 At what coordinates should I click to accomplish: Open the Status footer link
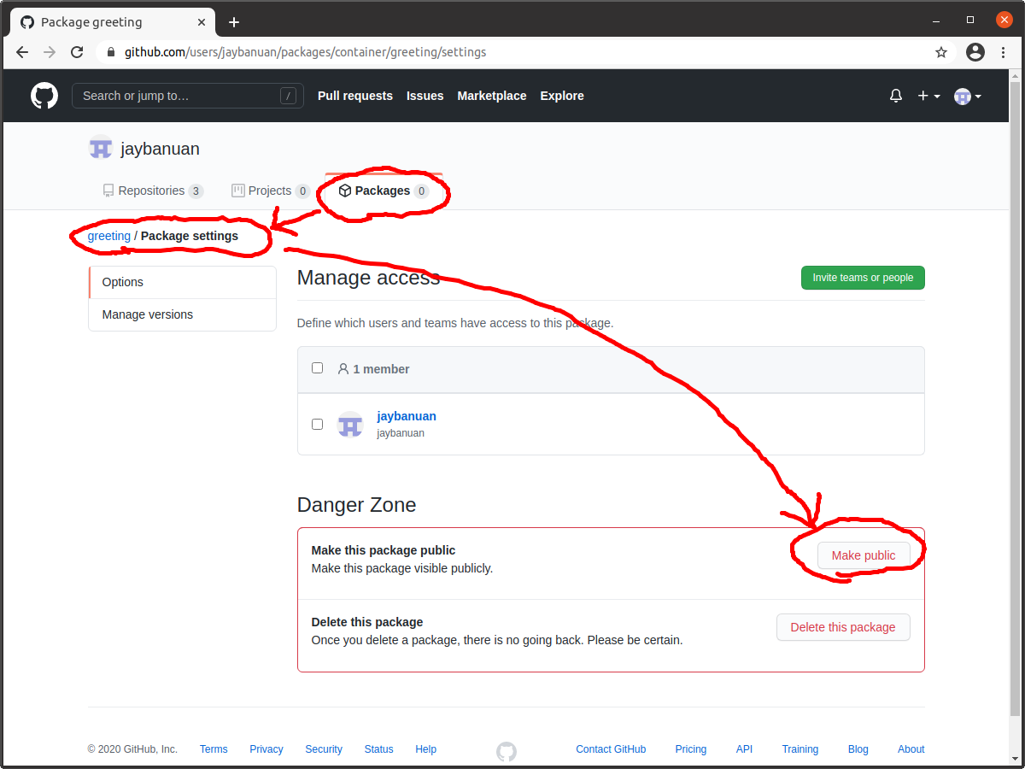(378, 749)
